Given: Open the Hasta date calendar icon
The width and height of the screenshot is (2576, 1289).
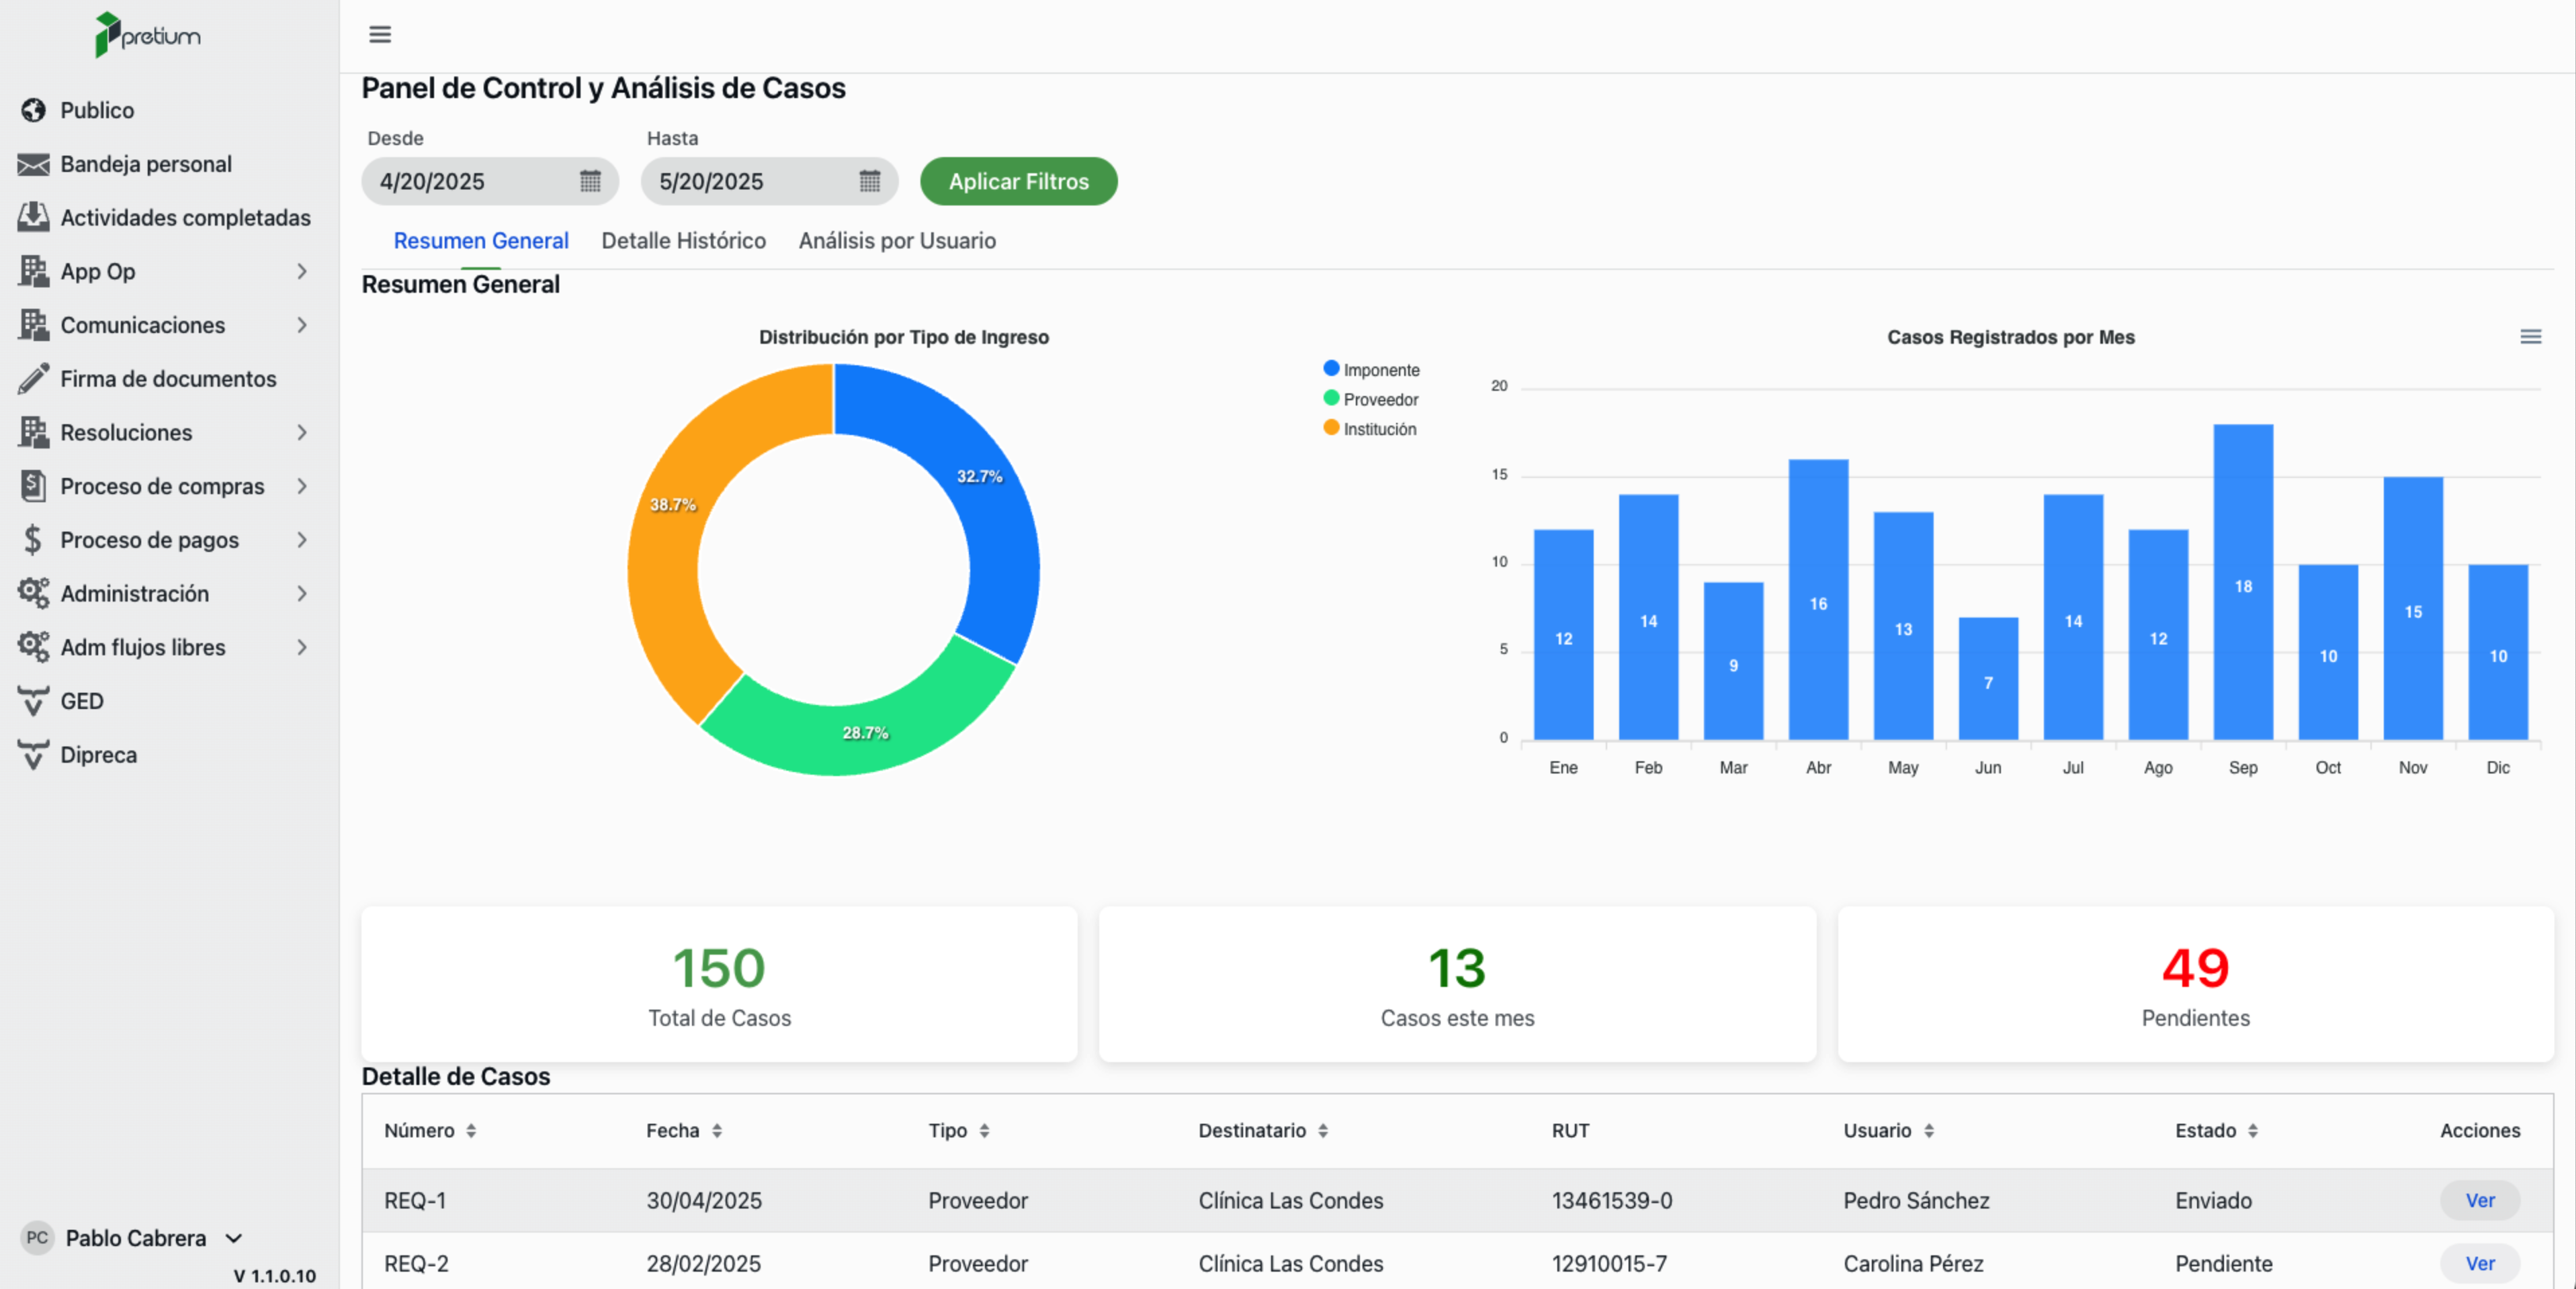Looking at the screenshot, I should pos(869,181).
